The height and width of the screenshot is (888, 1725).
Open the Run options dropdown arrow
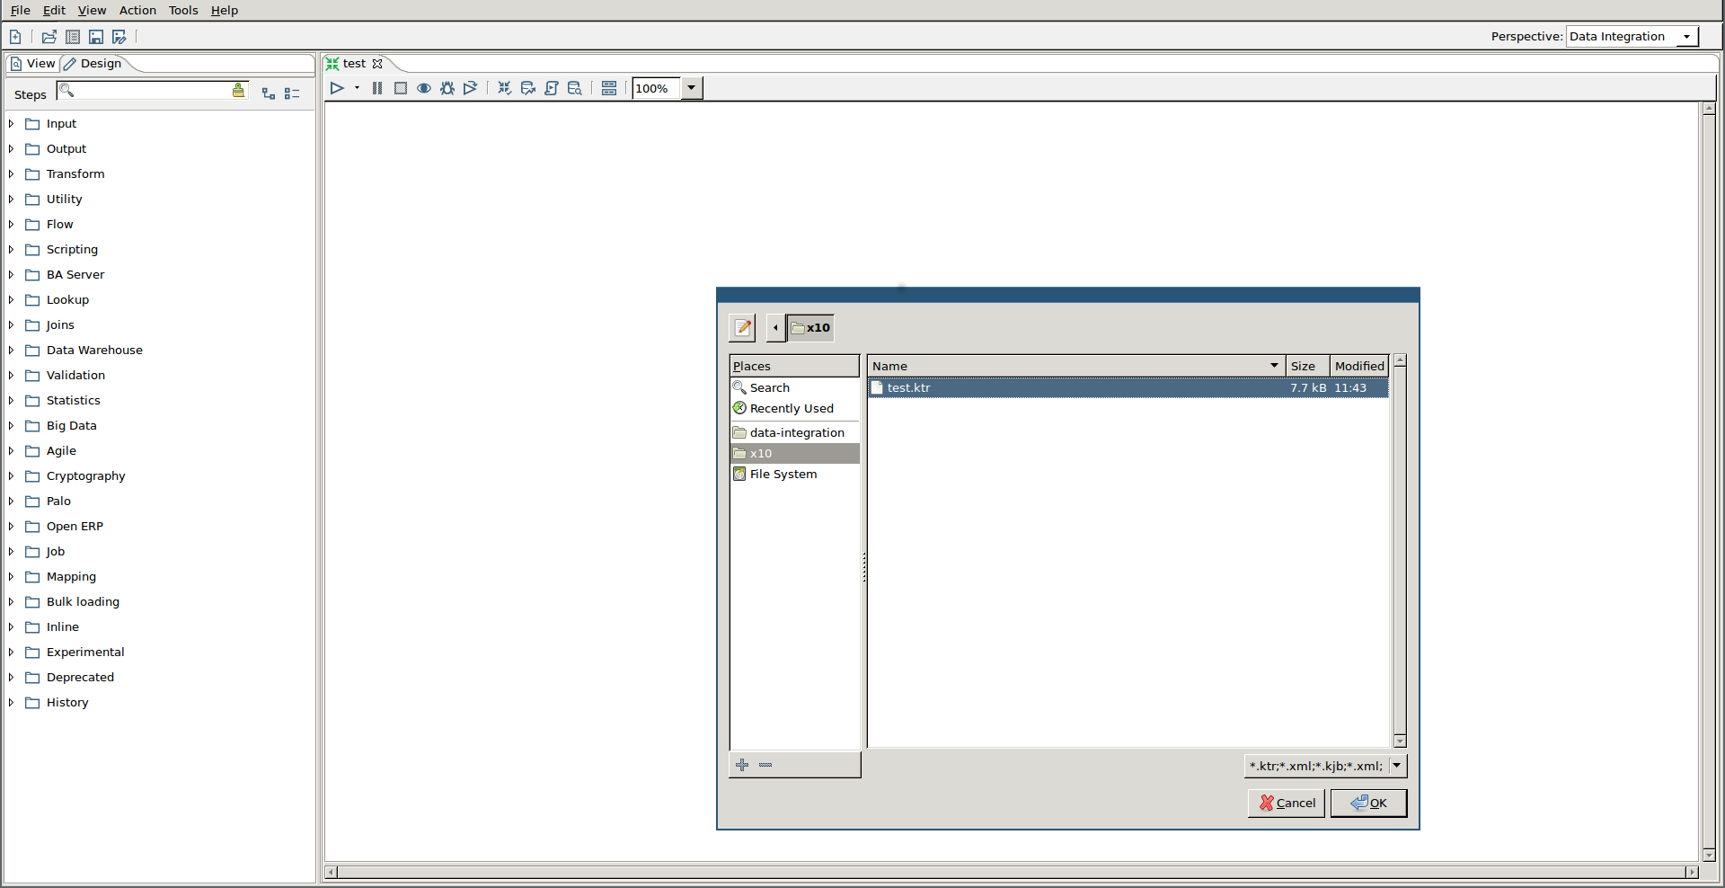pos(358,88)
